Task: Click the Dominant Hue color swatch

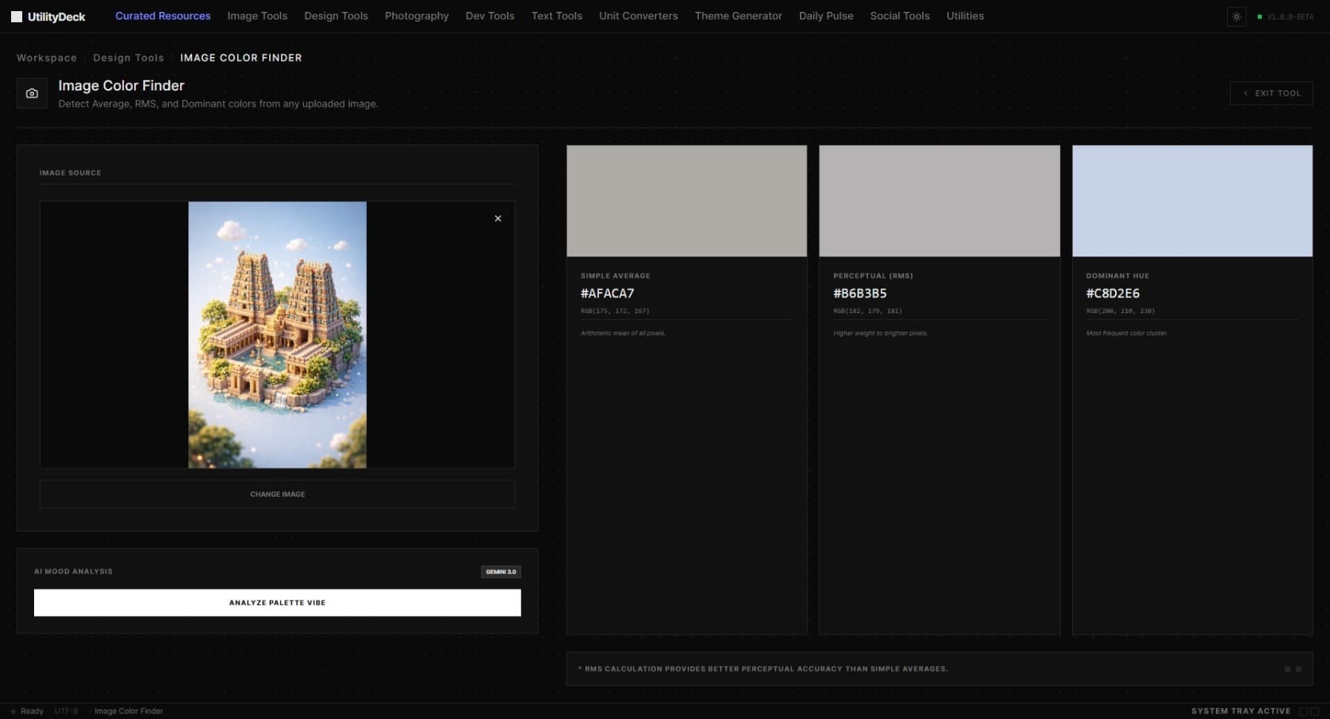Action: [1192, 200]
